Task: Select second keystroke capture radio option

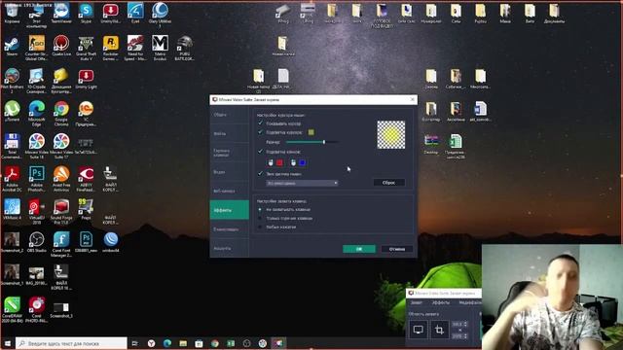Action: 260,218
